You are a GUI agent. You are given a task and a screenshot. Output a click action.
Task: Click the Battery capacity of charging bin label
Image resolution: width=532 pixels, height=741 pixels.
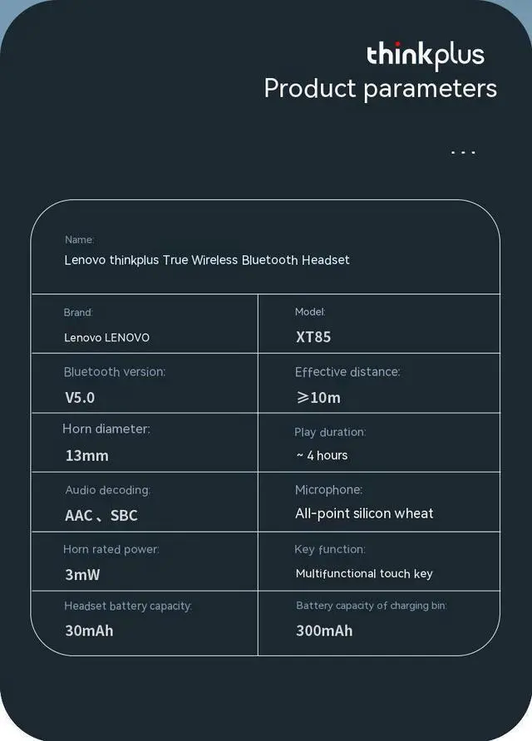[x=372, y=606]
